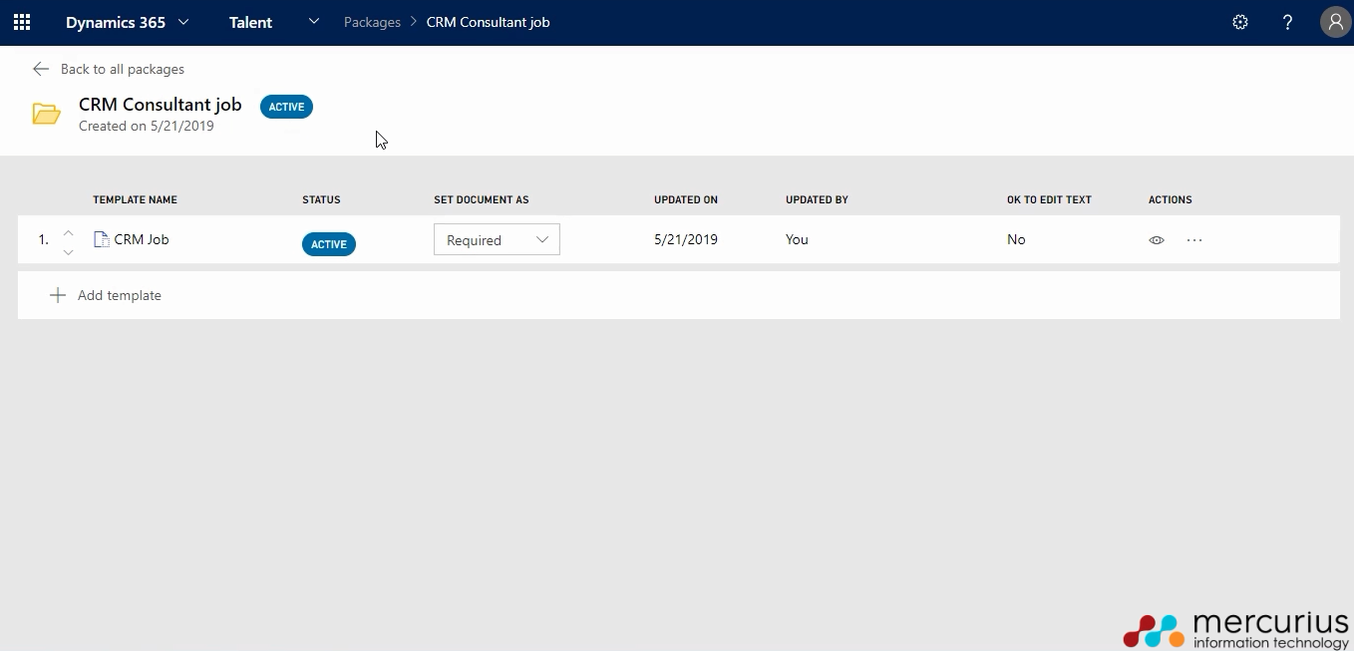This screenshot has height=651, width=1354.
Task: Open more actions ellipsis for CRM Job
Action: click(1194, 240)
